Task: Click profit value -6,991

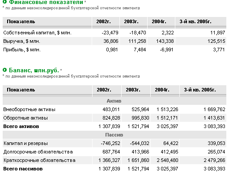Action: (x=166, y=50)
